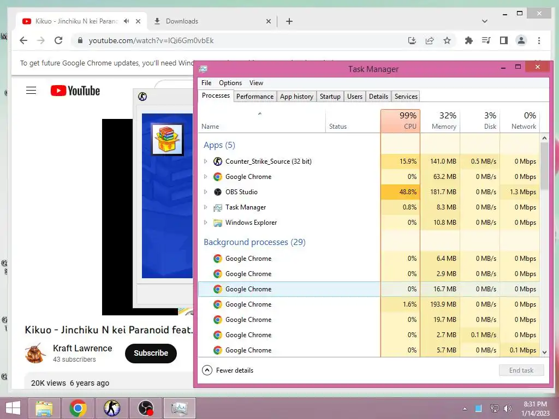This screenshot has width=559, height=419.
Task: Expand Counter_Strike_Source process row
Action: (206, 161)
